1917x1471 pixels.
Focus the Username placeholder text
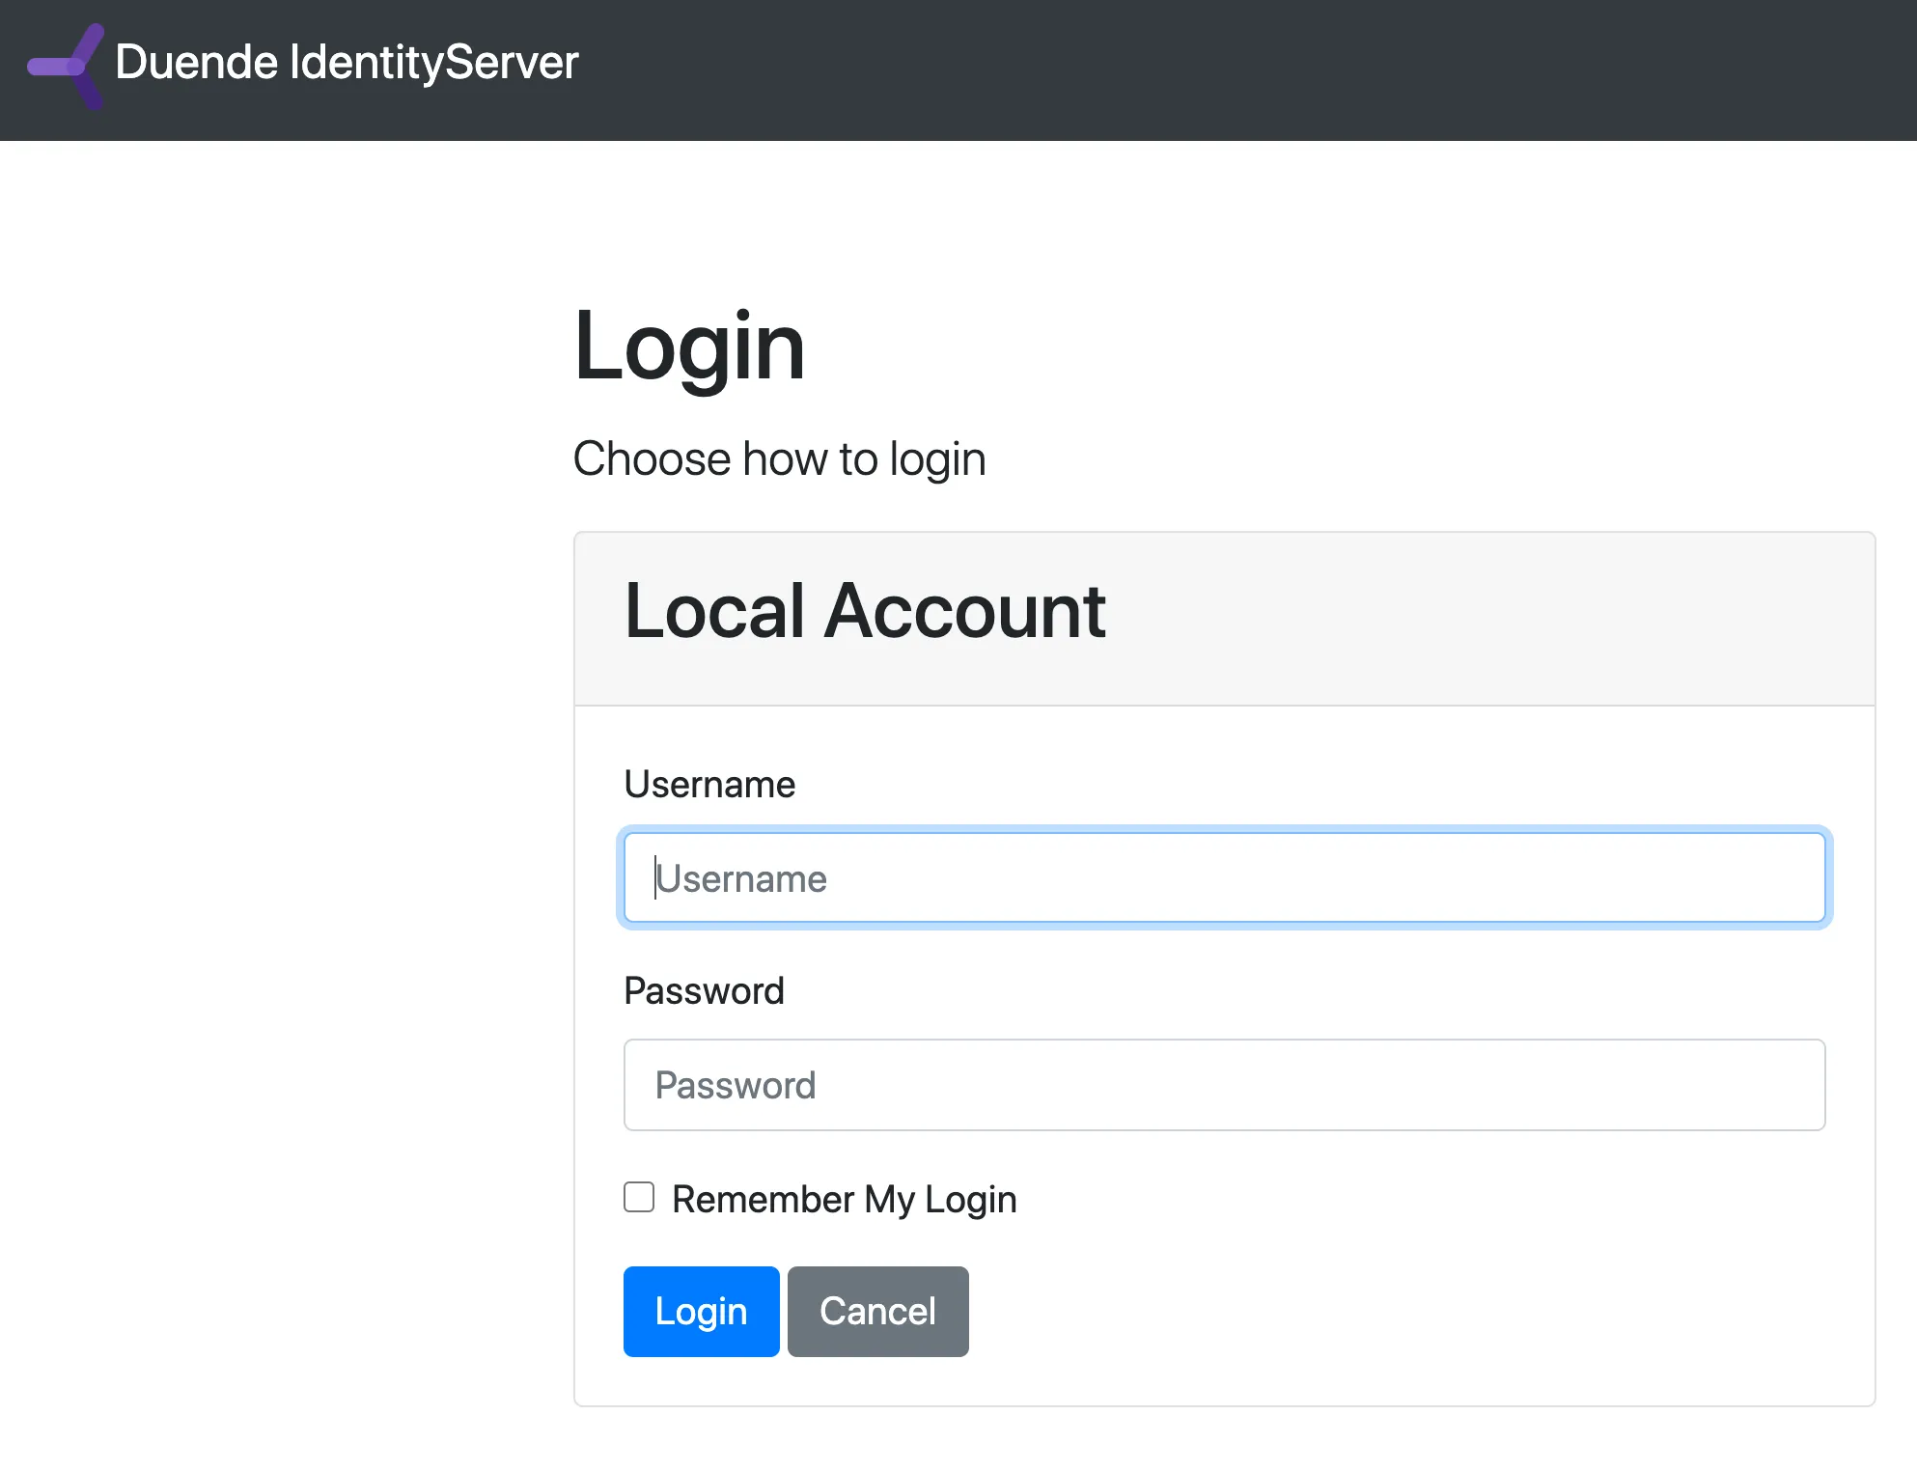click(x=739, y=877)
